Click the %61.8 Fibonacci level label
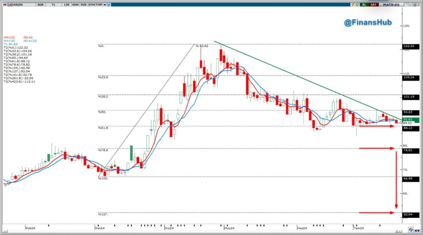Screen dimensions: 423x235 point(103,128)
